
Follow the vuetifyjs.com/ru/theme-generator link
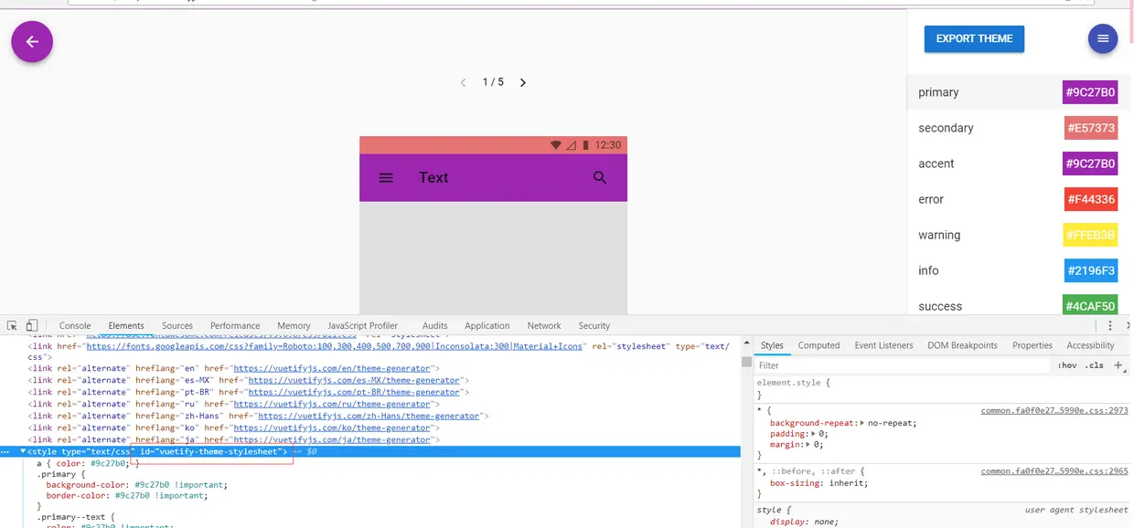click(332, 404)
